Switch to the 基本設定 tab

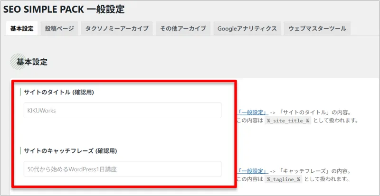click(22, 28)
